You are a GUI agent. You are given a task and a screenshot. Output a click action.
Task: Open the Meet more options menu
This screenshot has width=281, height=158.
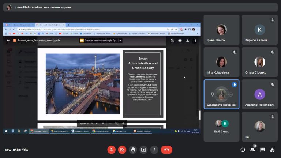click(x=154, y=150)
